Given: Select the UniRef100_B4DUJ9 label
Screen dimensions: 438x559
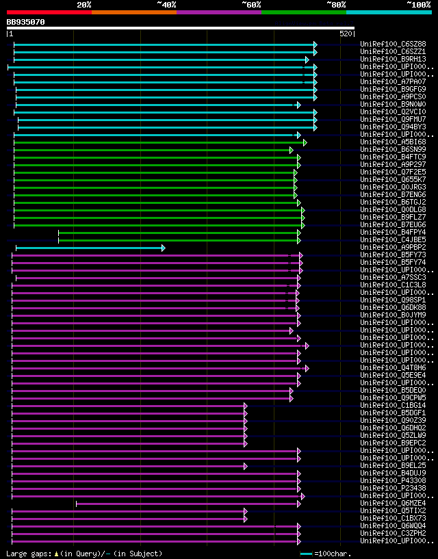Looking at the screenshot, I should click(x=393, y=473).
